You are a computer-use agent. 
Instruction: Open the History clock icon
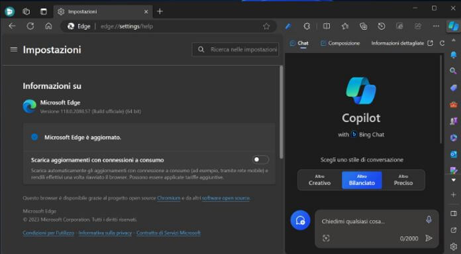(382, 27)
